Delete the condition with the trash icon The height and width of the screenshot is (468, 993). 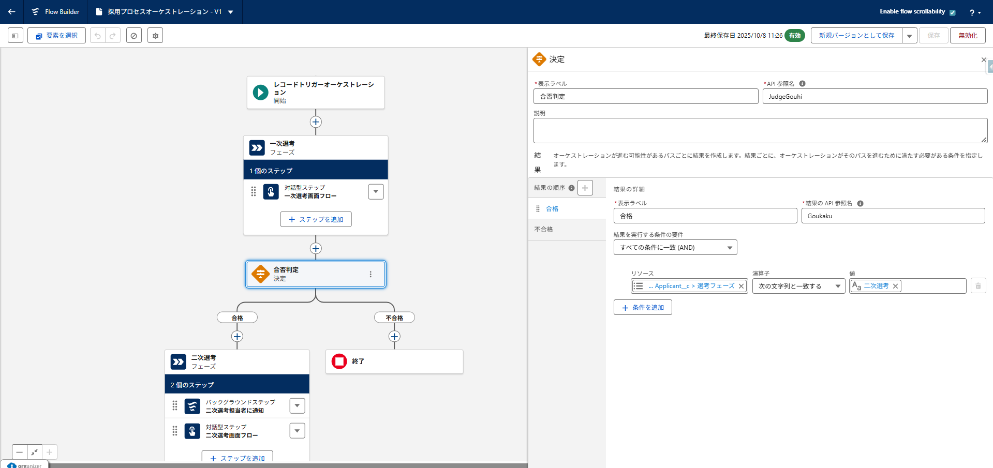[978, 286]
